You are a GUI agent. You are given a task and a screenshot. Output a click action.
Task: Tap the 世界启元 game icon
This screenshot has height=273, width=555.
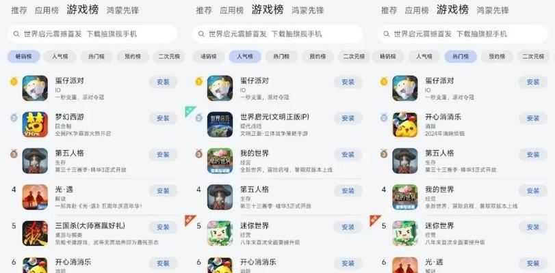[x=220, y=124]
